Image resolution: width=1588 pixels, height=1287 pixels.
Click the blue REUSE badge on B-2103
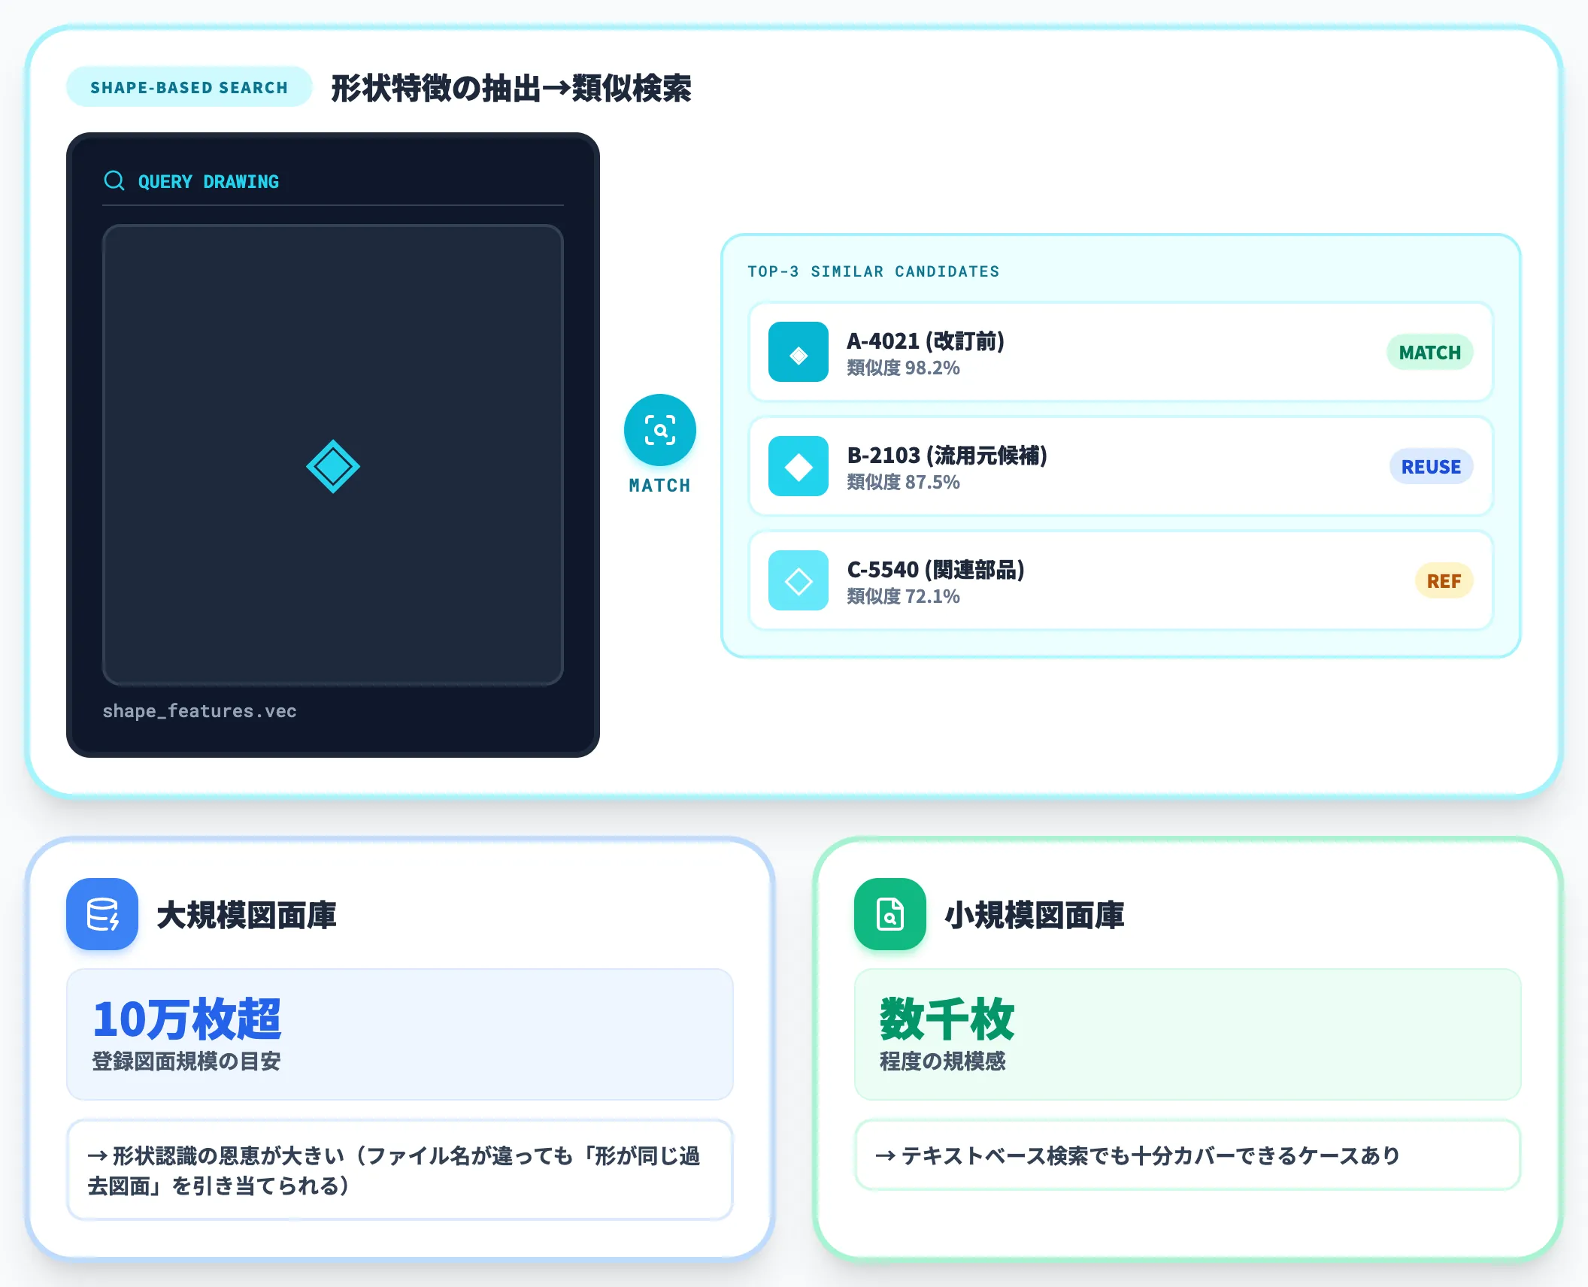pos(1431,466)
